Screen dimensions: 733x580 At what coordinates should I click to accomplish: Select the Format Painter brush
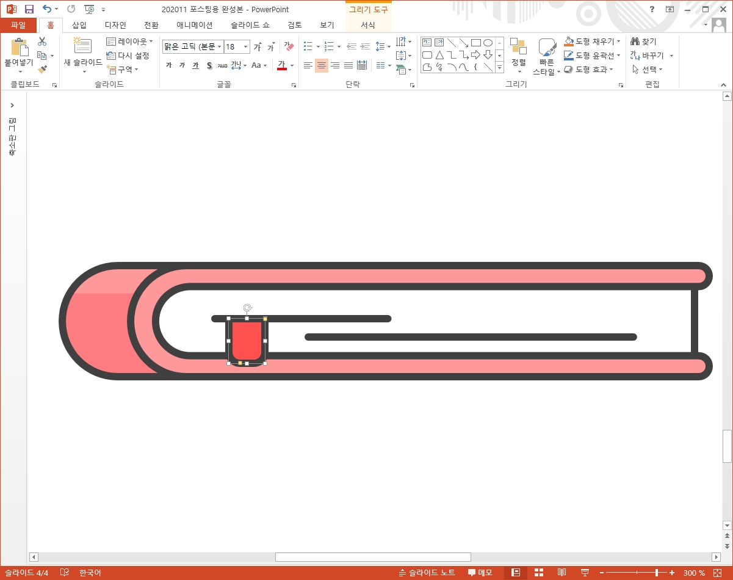click(x=42, y=70)
